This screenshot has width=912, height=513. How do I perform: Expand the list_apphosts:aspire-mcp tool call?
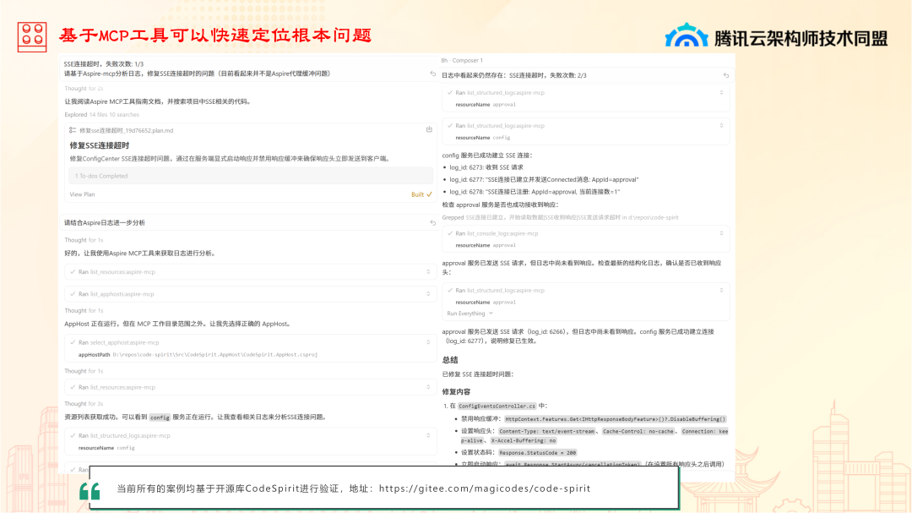click(429, 294)
